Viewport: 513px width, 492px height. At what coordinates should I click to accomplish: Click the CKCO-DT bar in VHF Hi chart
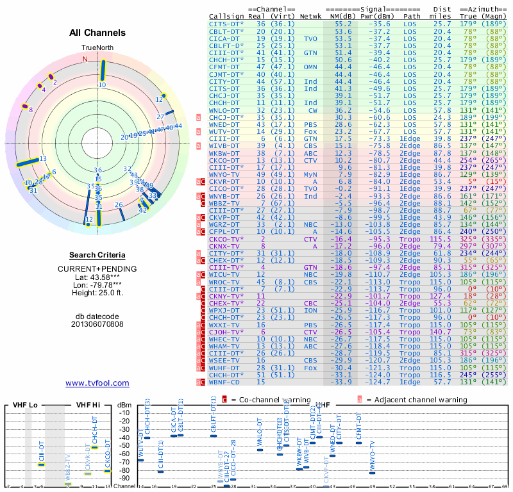(x=107, y=471)
